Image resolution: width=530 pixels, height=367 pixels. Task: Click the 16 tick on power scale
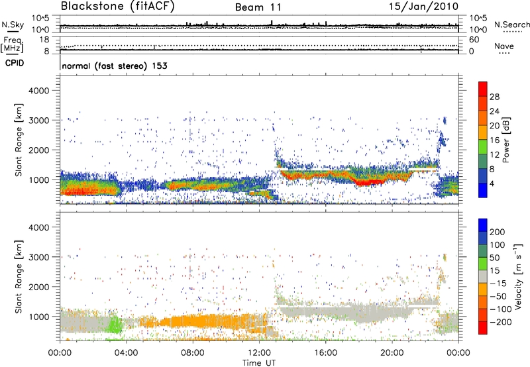point(494,140)
